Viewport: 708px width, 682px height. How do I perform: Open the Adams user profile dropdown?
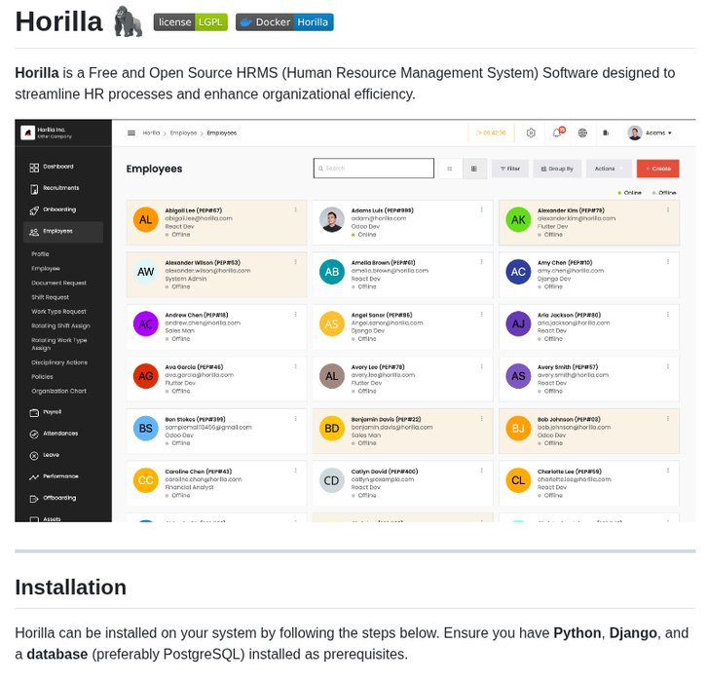(x=650, y=133)
